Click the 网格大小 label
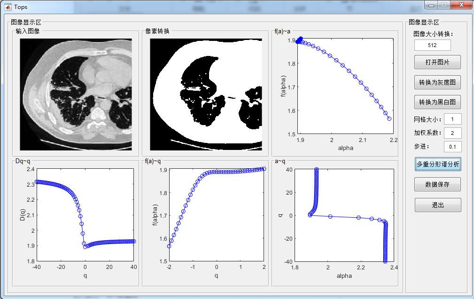The height and width of the screenshot is (299, 474). point(427,119)
